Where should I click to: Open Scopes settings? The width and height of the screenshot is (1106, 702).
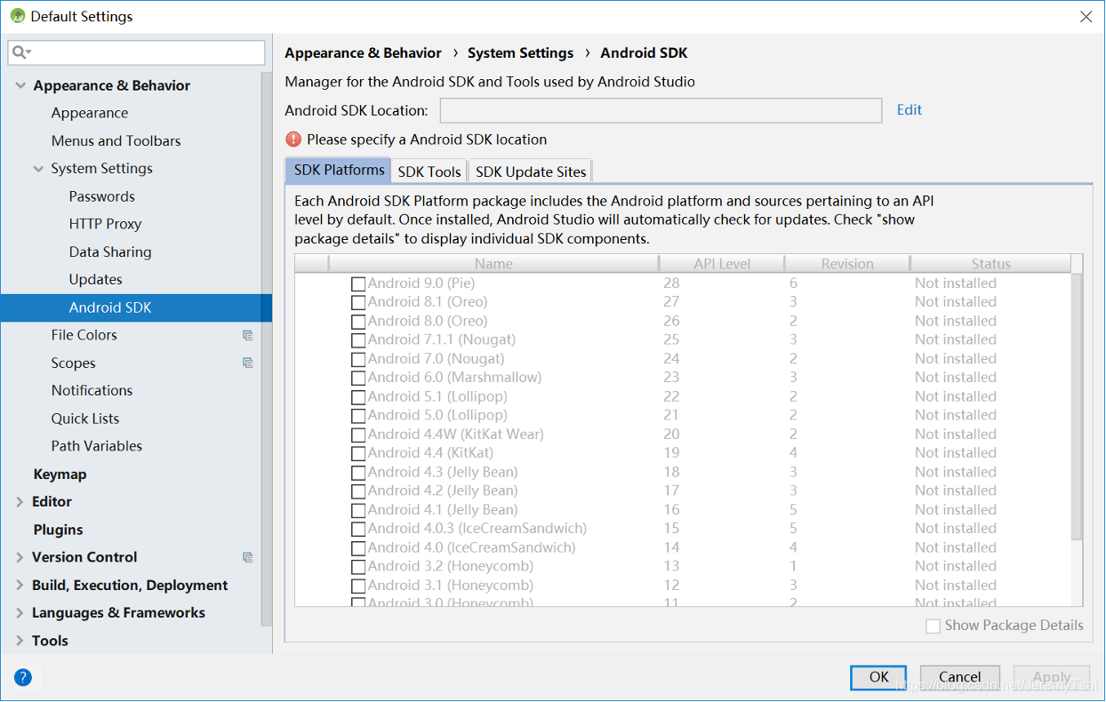(x=73, y=363)
